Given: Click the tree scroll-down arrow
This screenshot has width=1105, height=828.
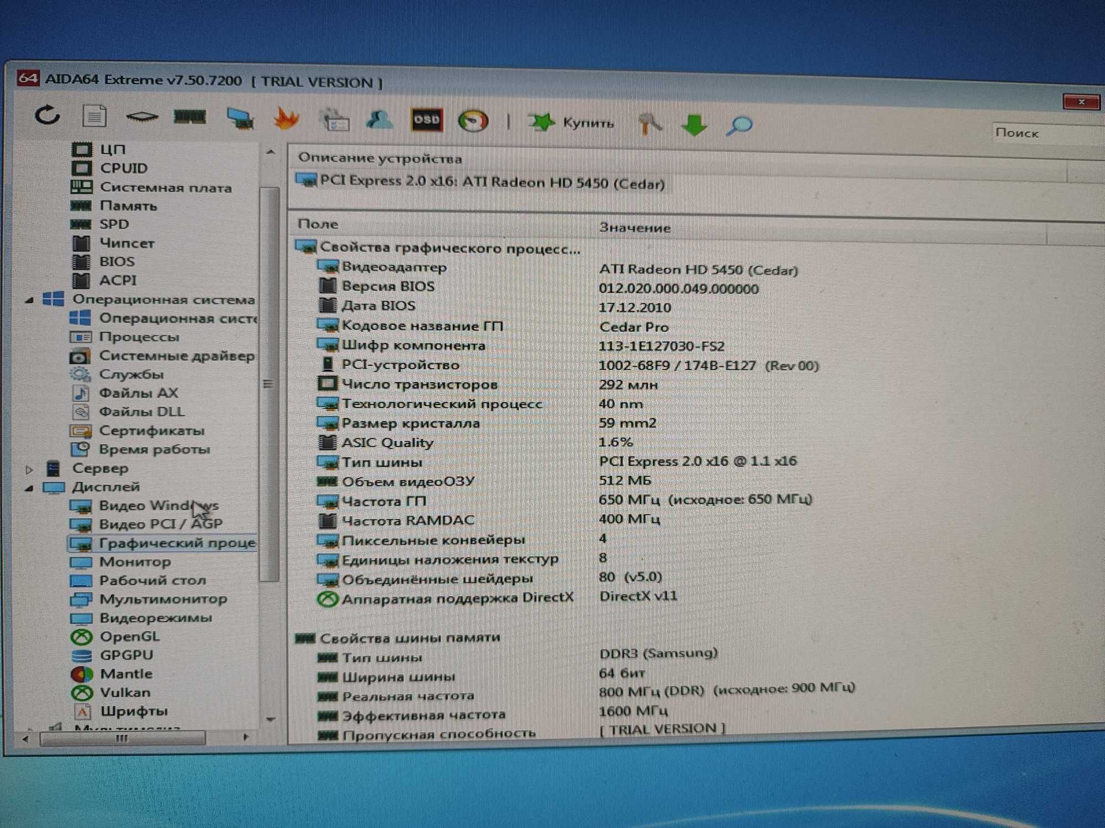Looking at the screenshot, I should 271,719.
